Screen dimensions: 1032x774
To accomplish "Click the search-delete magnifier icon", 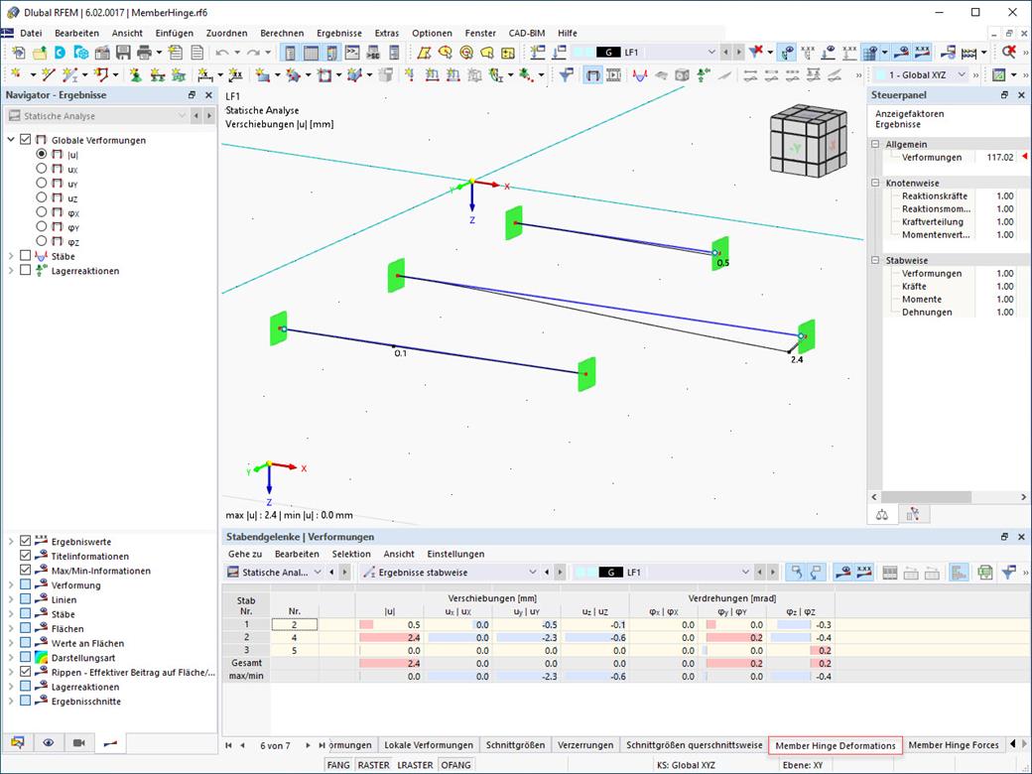I will [1009, 52].
